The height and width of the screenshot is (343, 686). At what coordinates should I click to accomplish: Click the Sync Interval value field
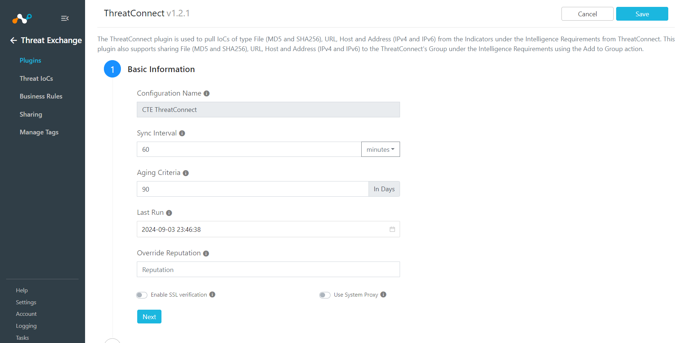[249, 149]
